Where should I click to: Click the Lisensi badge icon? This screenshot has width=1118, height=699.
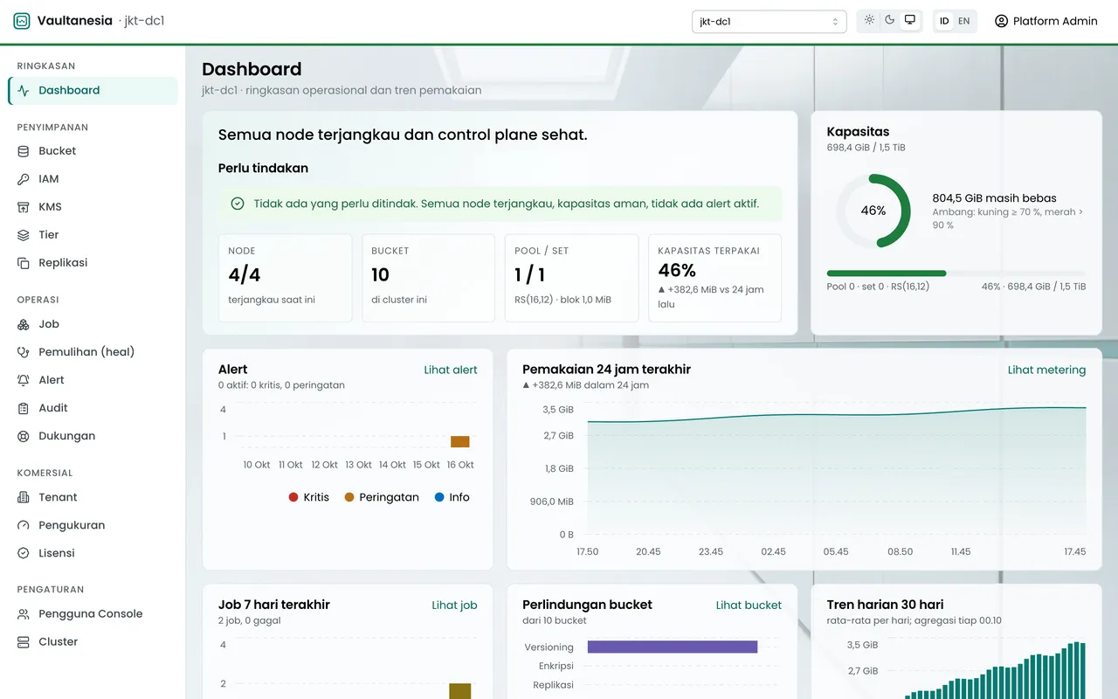[24, 553]
